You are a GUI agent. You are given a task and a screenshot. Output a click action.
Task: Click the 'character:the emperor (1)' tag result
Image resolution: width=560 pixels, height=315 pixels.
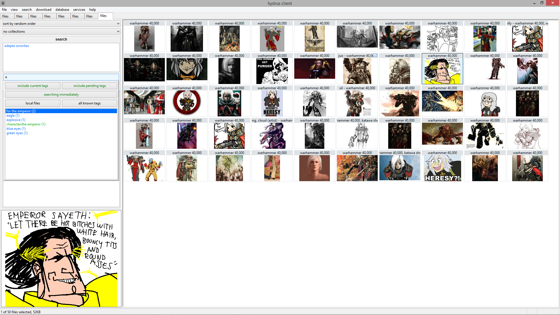coord(26,124)
